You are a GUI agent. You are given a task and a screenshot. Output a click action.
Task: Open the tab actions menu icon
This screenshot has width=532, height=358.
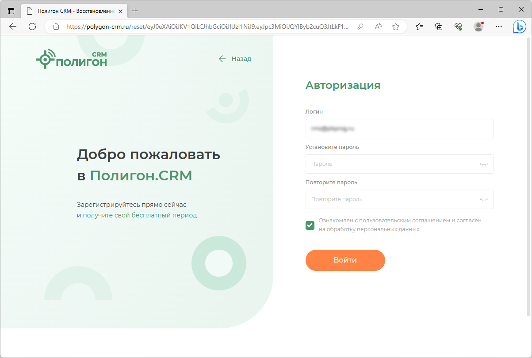tap(11, 11)
